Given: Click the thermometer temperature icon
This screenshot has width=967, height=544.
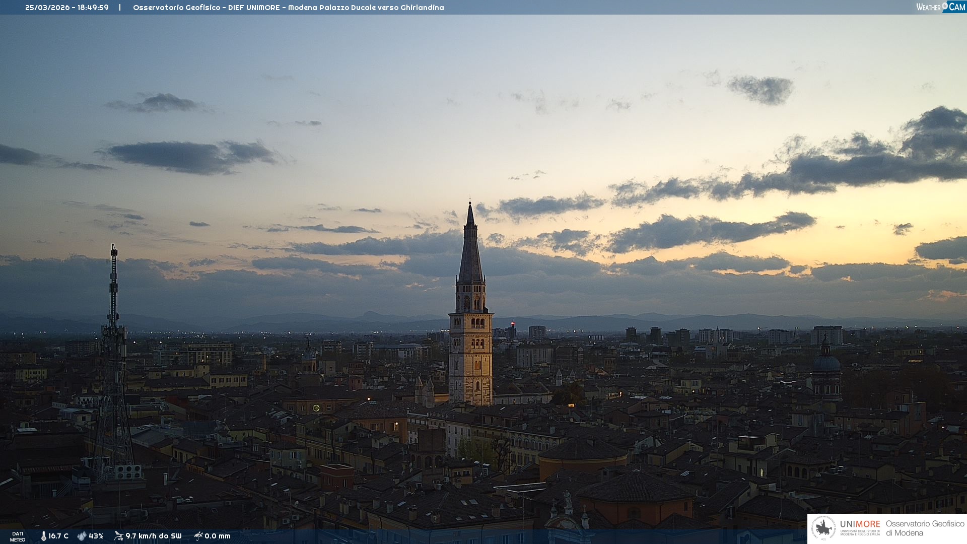Looking at the screenshot, I should (x=43, y=536).
